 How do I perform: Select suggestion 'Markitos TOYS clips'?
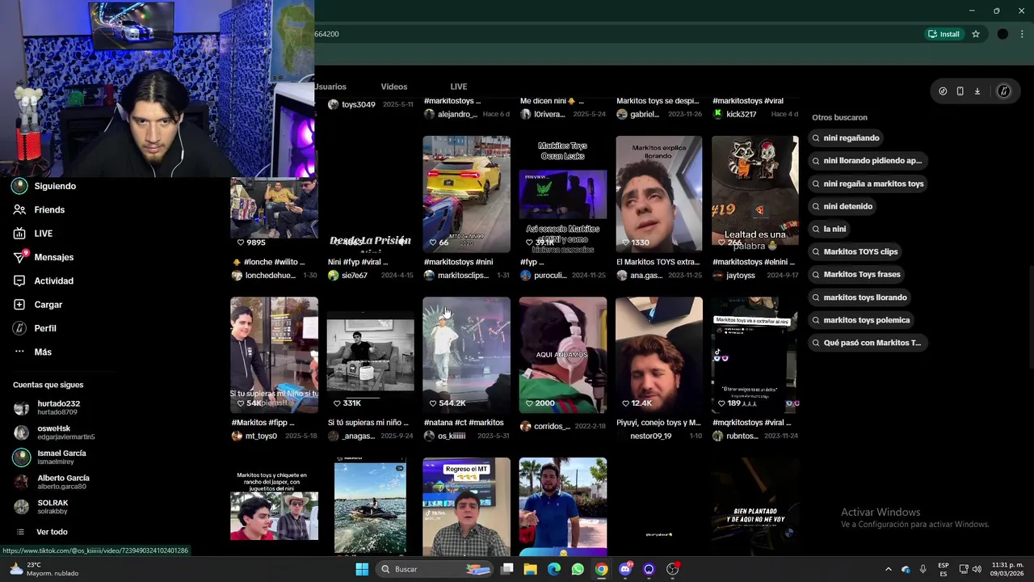click(855, 251)
